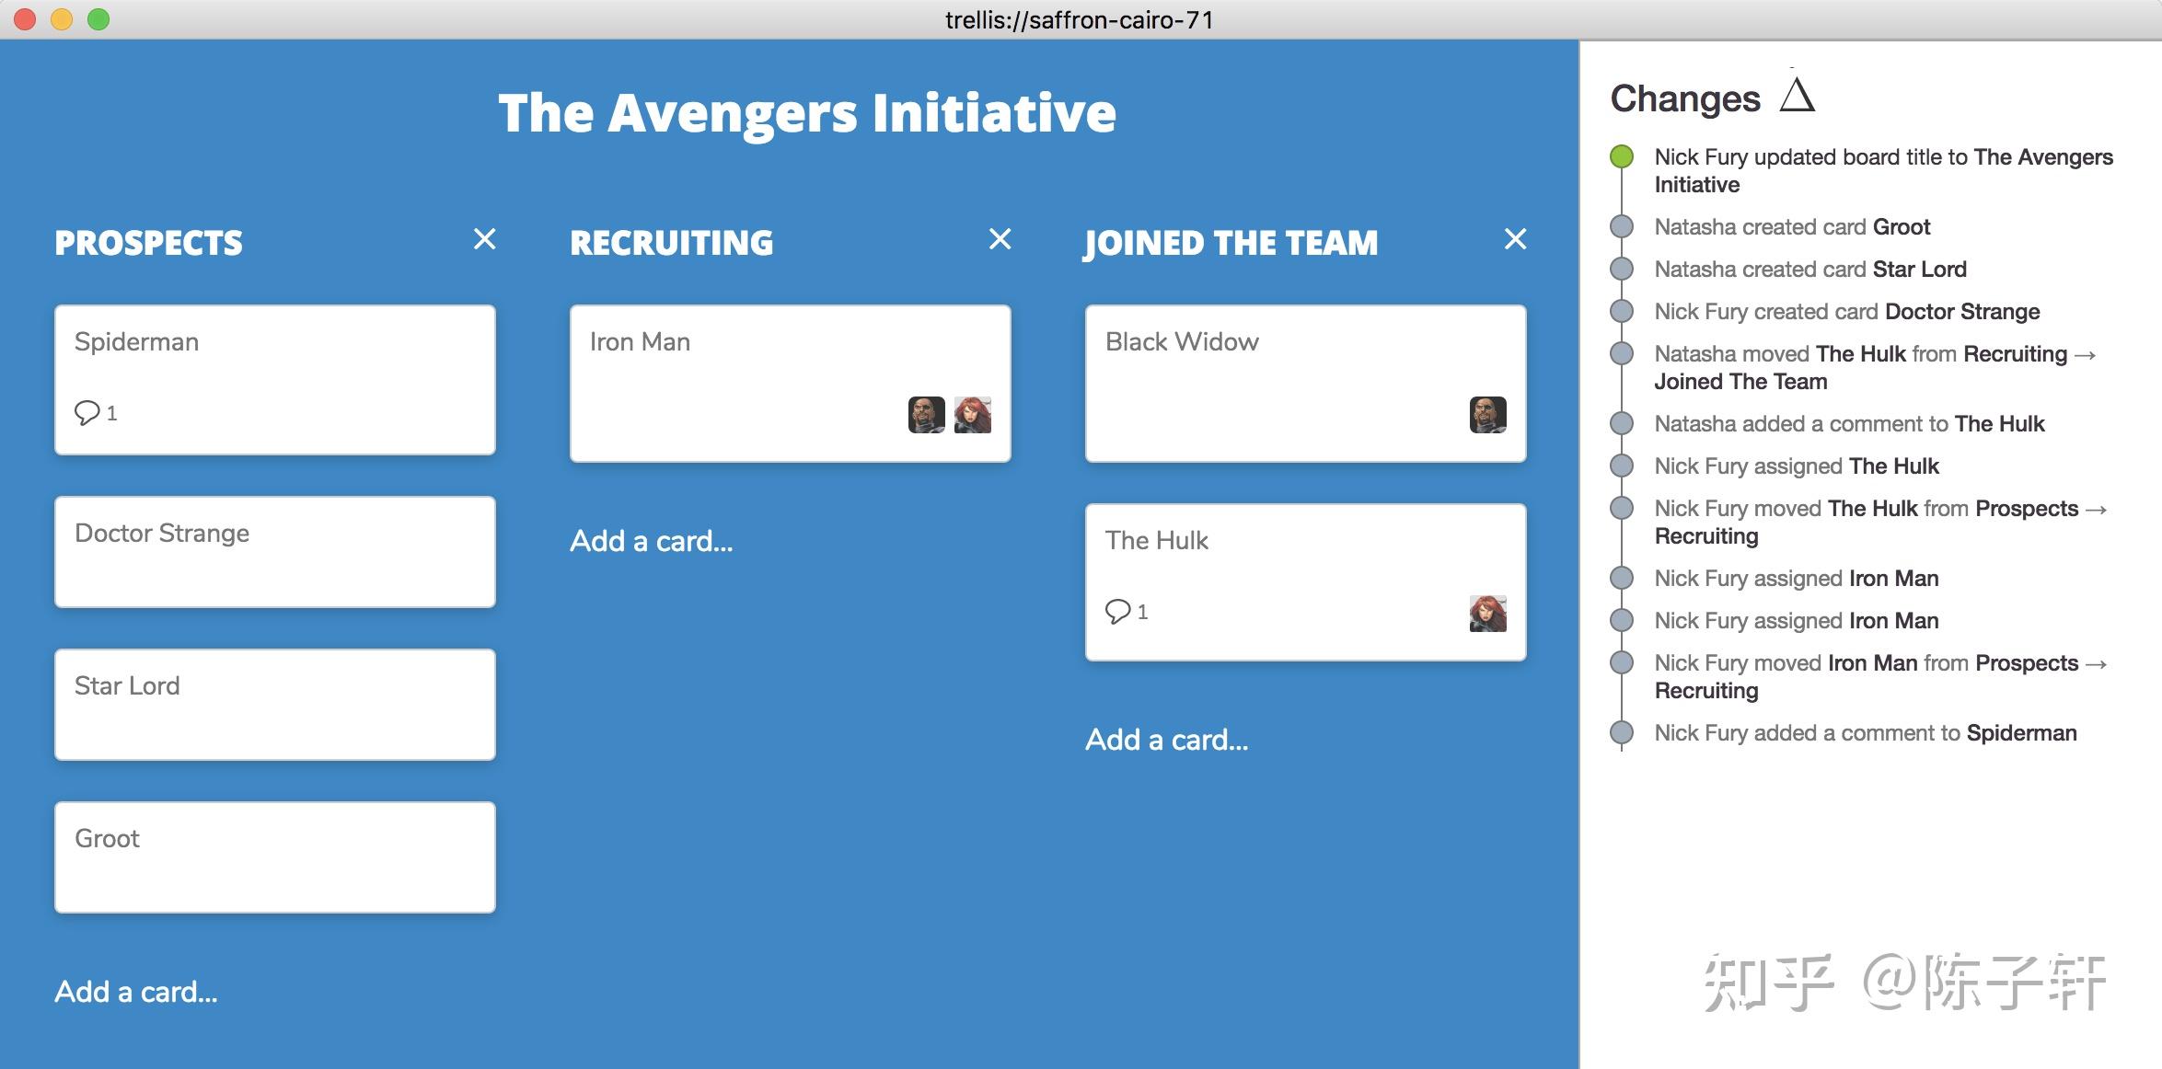
Task: Click the comment bubble icon on Spiderman card
Action: coord(87,413)
